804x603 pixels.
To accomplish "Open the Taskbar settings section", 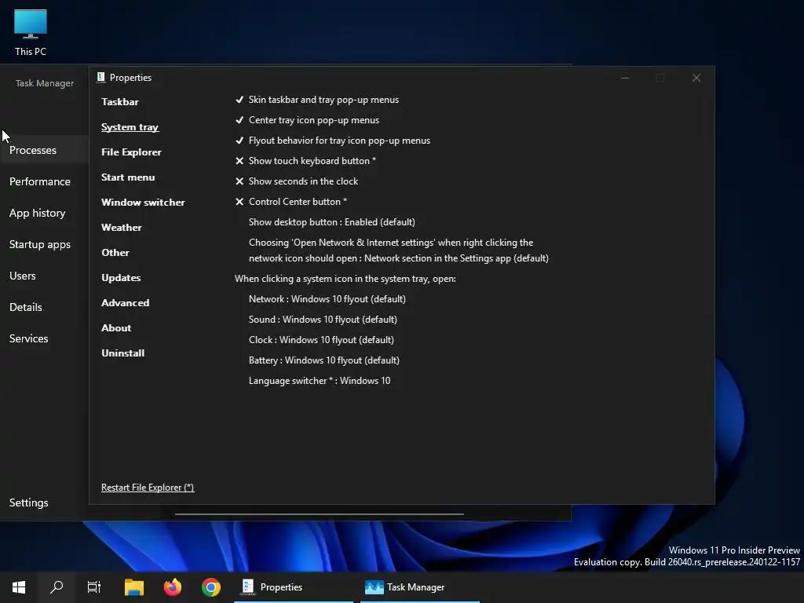I will [x=120, y=102].
